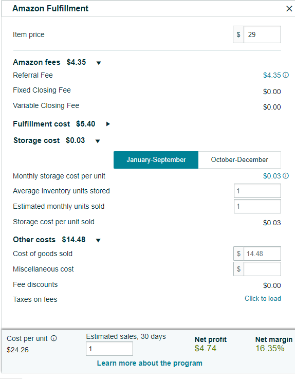Click the info icon next to Referral Fee
The height and width of the screenshot is (379, 295).
coord(286,75)
